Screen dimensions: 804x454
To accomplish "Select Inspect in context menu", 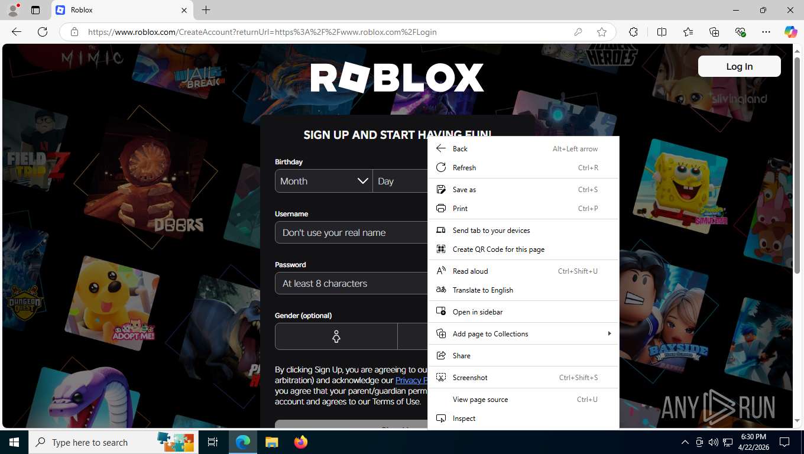I will pyautogui.click(x=523, y=418).
